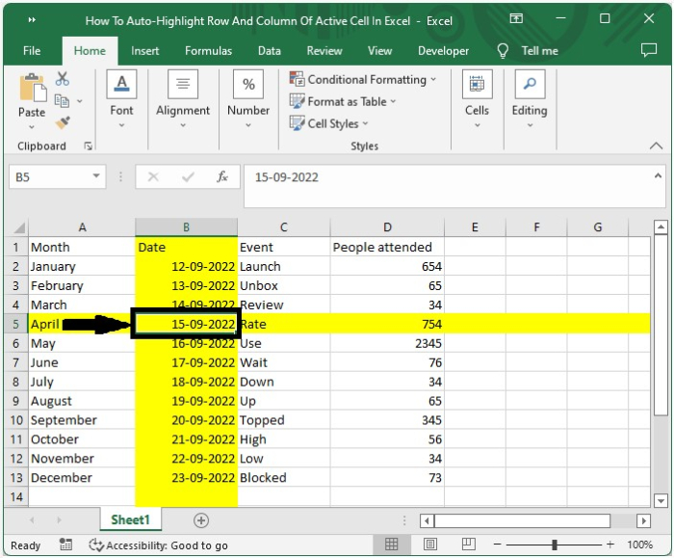Image resolution: width=674 pixels, height=558 pixels.
Task: Open the Formulas ribbon tab
Action: (208, 51)
